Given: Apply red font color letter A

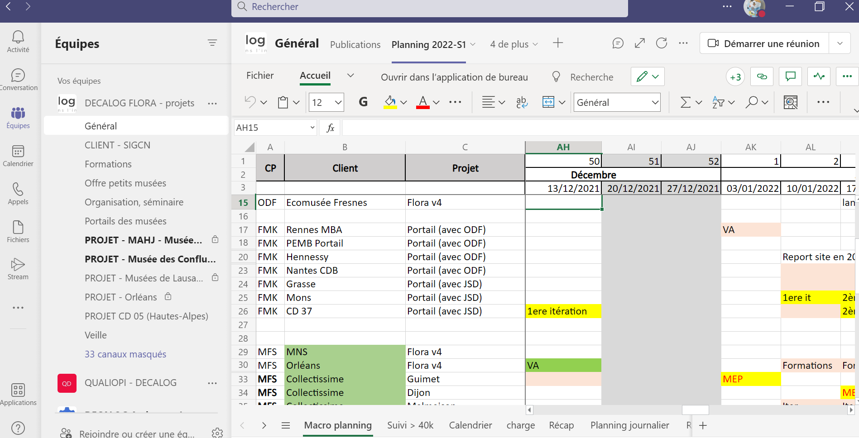Looking at the screenshot, I should [423, 102].
